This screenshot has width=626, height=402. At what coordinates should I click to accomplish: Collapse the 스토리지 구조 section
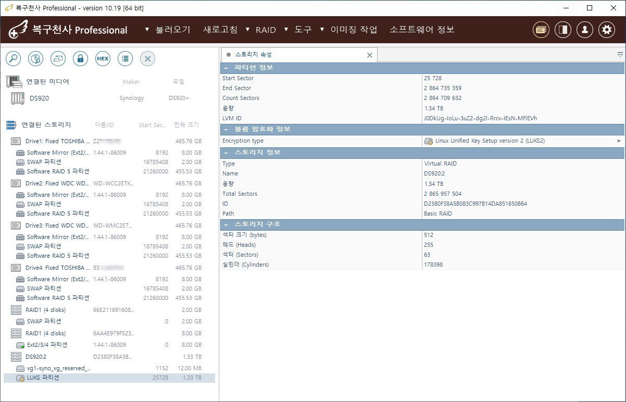click(226, 224)
